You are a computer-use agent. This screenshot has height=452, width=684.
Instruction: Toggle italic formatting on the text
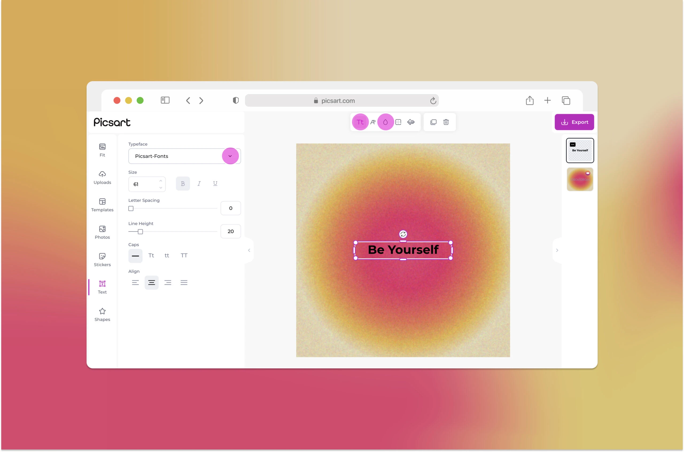[199, 183]
